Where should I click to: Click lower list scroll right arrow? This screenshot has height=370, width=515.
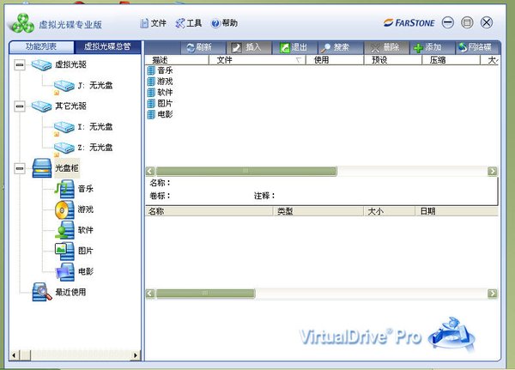coord(493,294)
